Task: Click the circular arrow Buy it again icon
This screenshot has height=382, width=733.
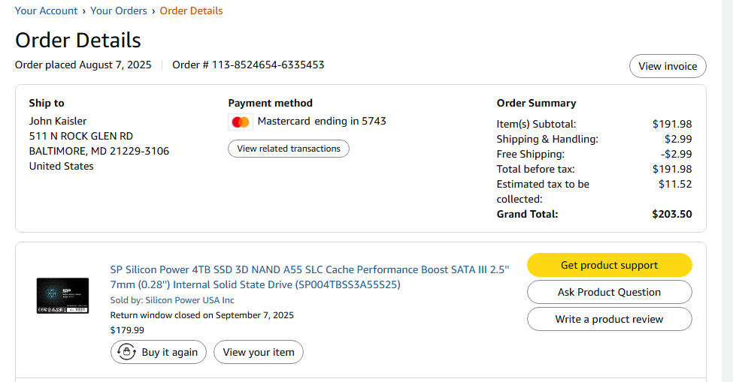Action: pyautogui.click(x=126, y=352)
